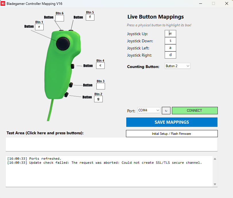233x198 pixels.
Task: Click the Btn 5 mapping box
Action: pos(90,17)
